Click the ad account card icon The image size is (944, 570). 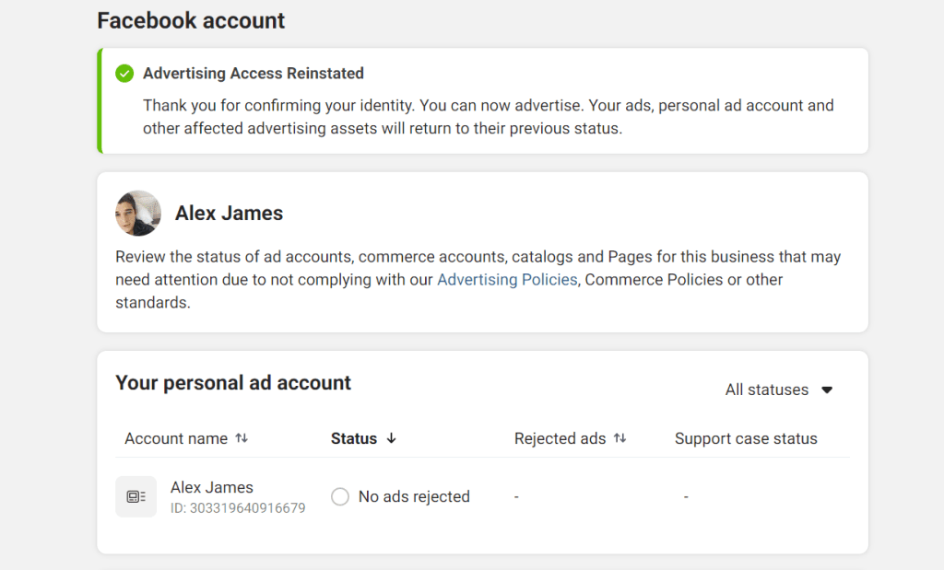click(x=136, y=496)
